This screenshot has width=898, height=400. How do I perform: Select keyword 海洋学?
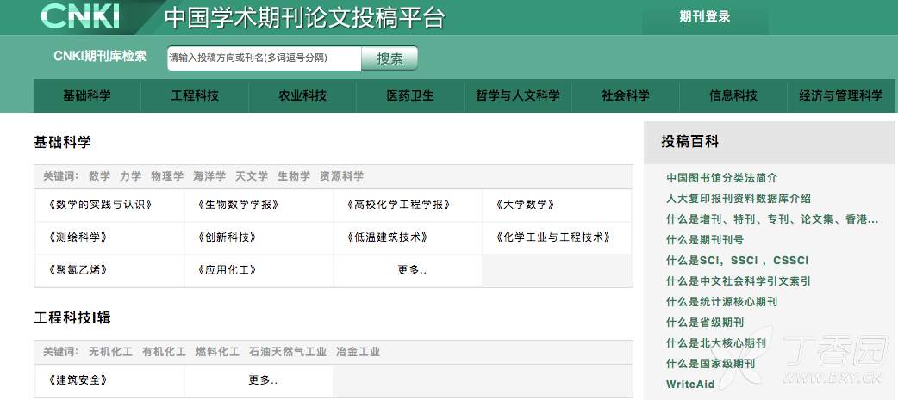click(209, 176)
